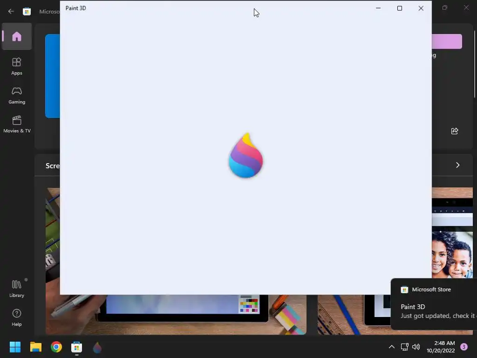The image size is (477, 358).
Task: Share this app from Store page
Action: [x=455, y=131]
